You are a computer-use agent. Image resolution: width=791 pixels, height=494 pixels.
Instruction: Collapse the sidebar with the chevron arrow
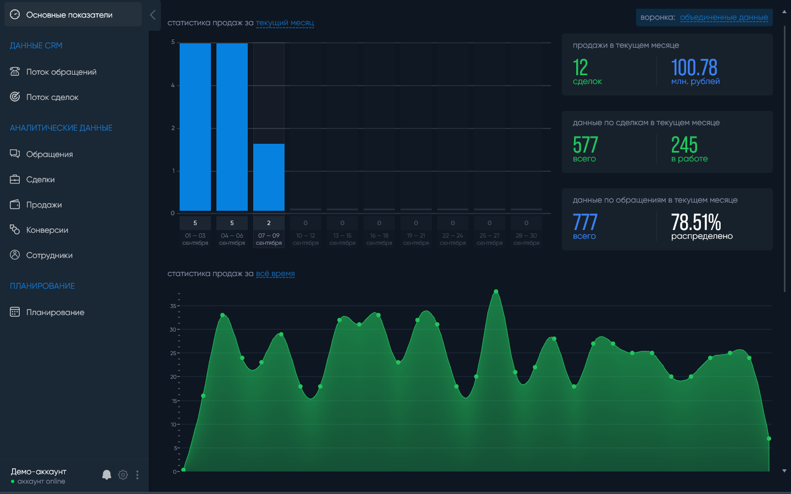tap(153, 15)
